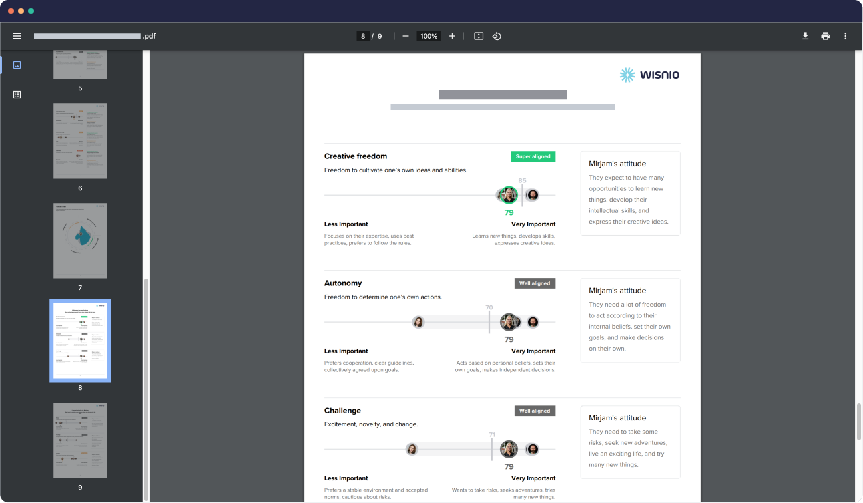
Task: Click the yellow macOS minimize window button
Action: click(x=21, y=11)
